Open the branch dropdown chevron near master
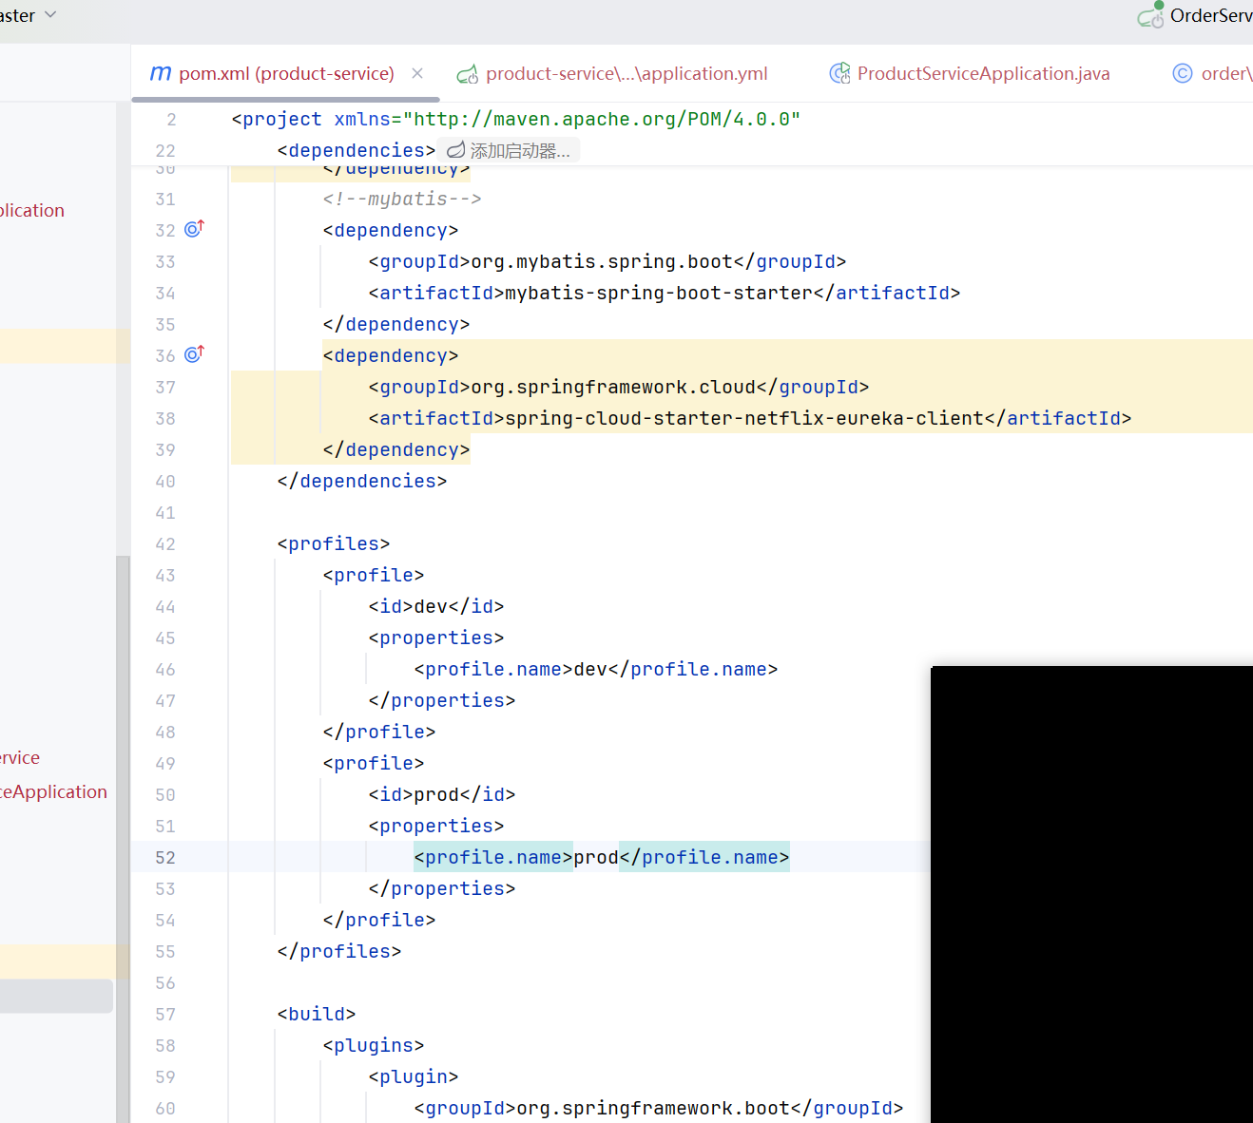 [50, 15]
